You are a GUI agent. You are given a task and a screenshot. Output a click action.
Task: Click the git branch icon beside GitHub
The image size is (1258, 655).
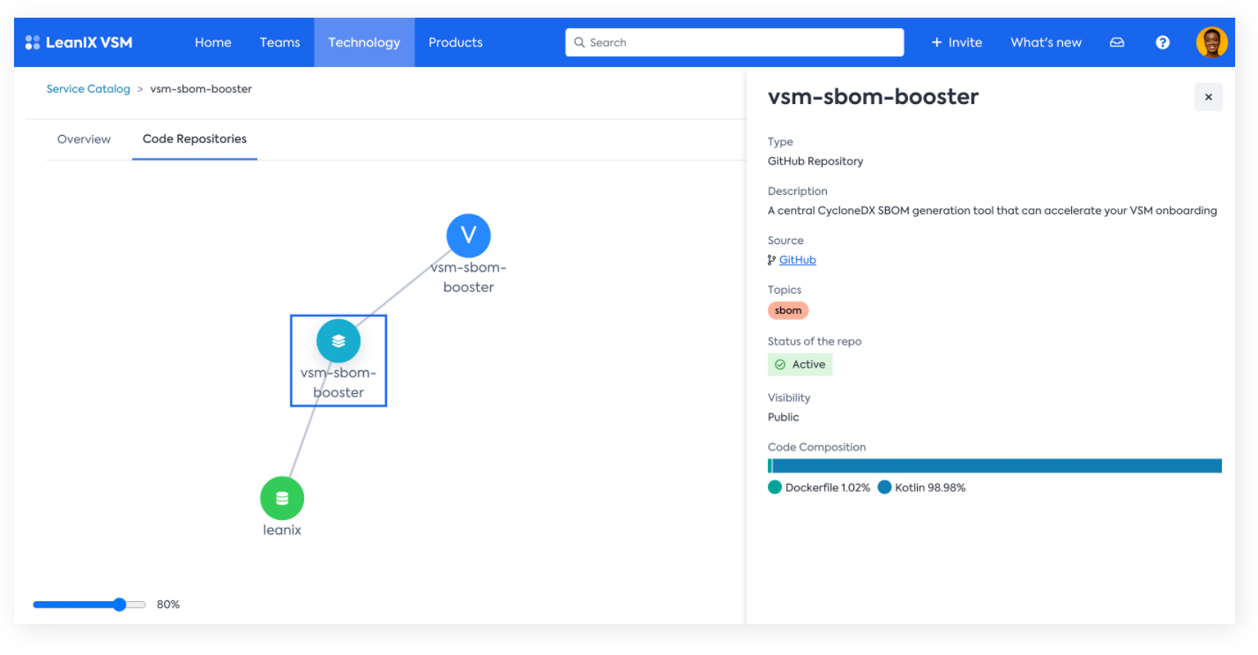pyautogui.click(x=771, y=260)
